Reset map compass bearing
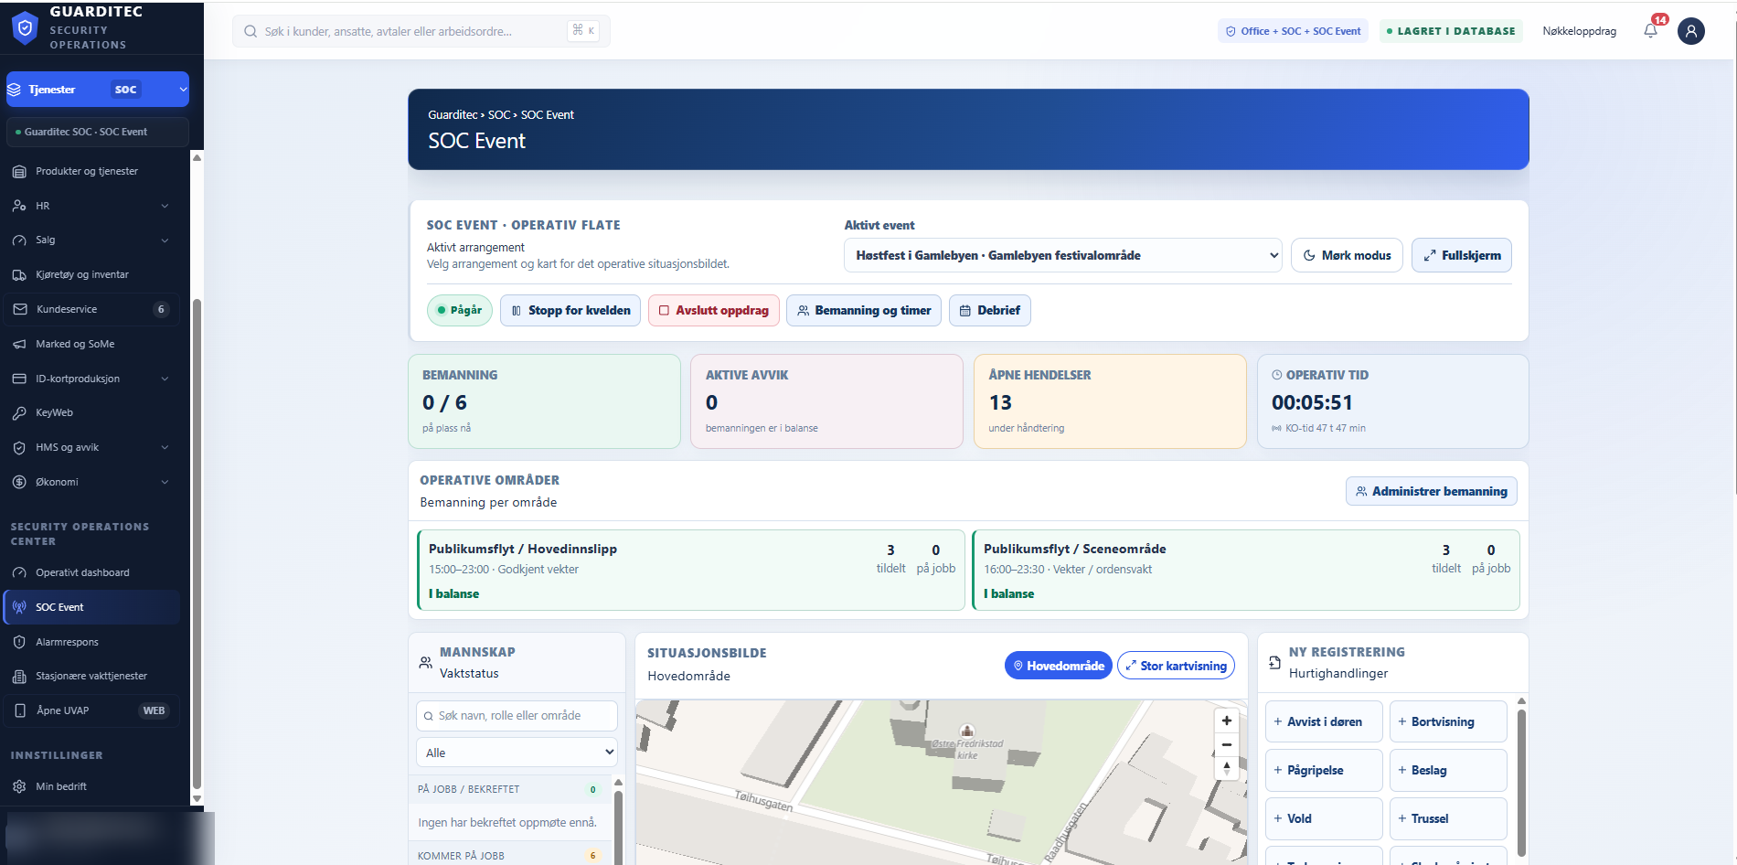This screenshot has width=1737, height=865. pyautogui.click(x=1227, y=768)
